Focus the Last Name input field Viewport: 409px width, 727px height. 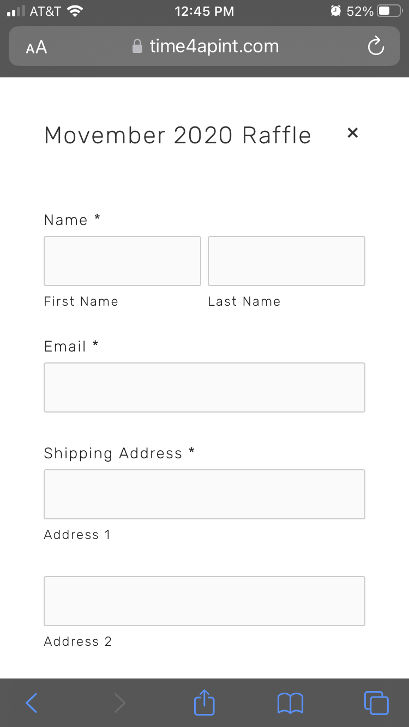pyautogui.click(x=286, y=261)
